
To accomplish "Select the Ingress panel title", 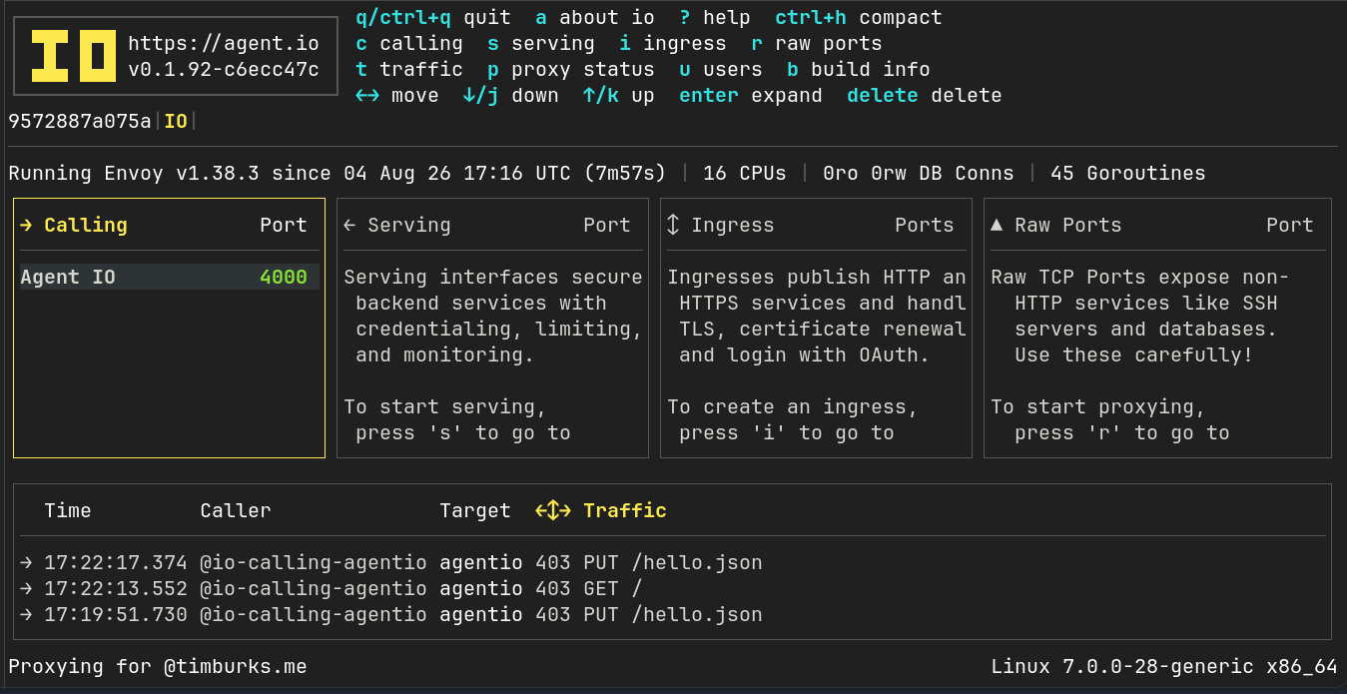I will [x=733, y=226].
